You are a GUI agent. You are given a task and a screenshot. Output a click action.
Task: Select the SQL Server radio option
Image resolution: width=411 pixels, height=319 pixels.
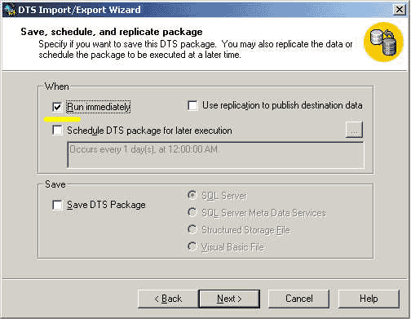click(x=192, y=195)
